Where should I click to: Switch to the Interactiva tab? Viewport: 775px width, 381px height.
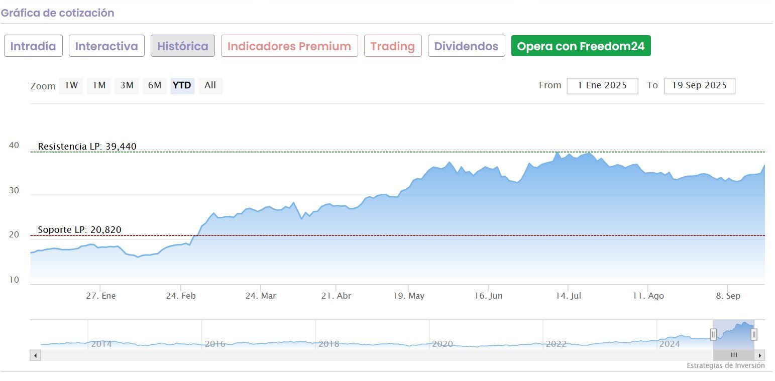(106, 46)
